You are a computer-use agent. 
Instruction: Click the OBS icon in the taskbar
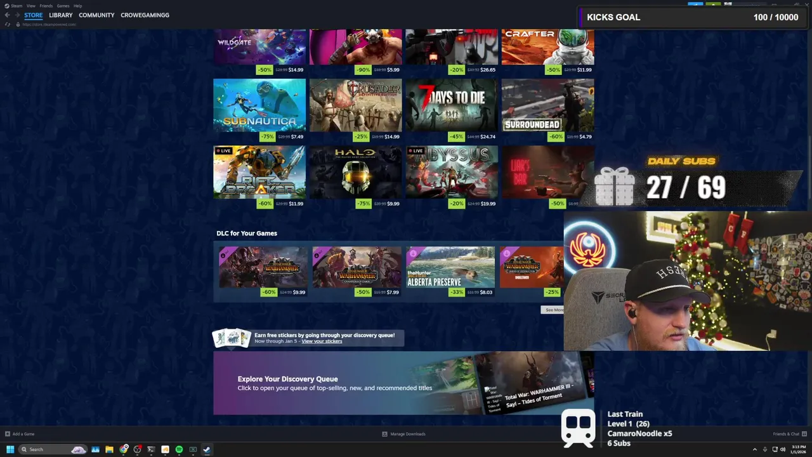137,449
